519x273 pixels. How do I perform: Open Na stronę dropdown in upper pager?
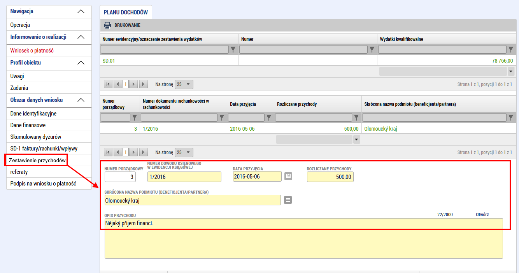184,84
